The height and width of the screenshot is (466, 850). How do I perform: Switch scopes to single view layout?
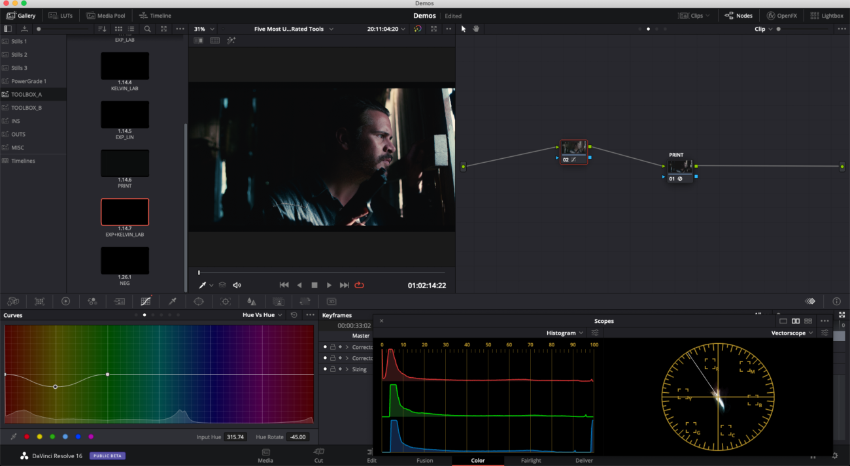(x=783, y=321)
